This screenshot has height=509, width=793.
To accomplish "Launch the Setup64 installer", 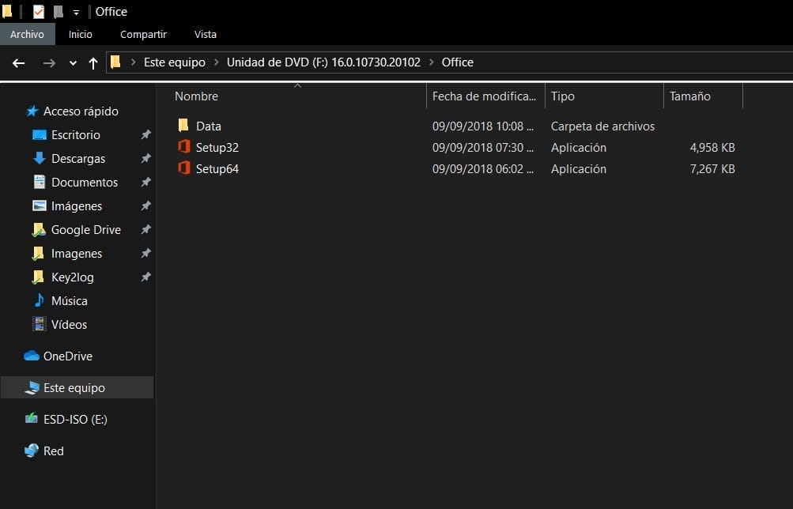I will pyautogui.click(x=217, y=168).
